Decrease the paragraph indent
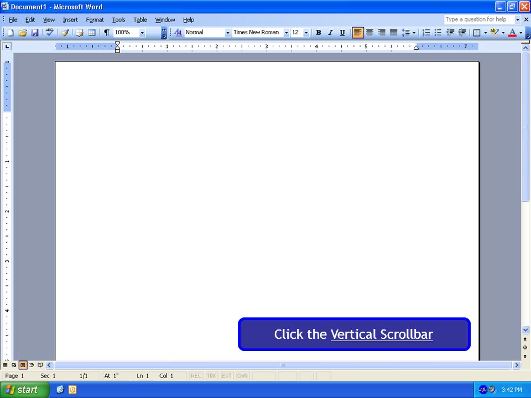Image resolution: width=531 pixels, height=398 pixels. tap(450, 33)
